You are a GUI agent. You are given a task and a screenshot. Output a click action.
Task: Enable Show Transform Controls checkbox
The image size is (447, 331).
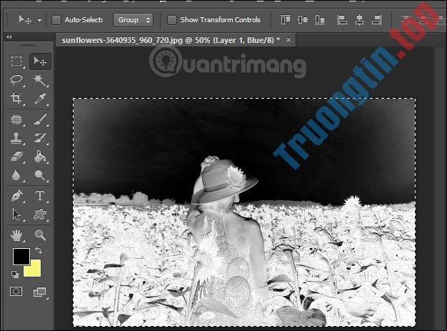pyautogui.click(x=172, y=20)
